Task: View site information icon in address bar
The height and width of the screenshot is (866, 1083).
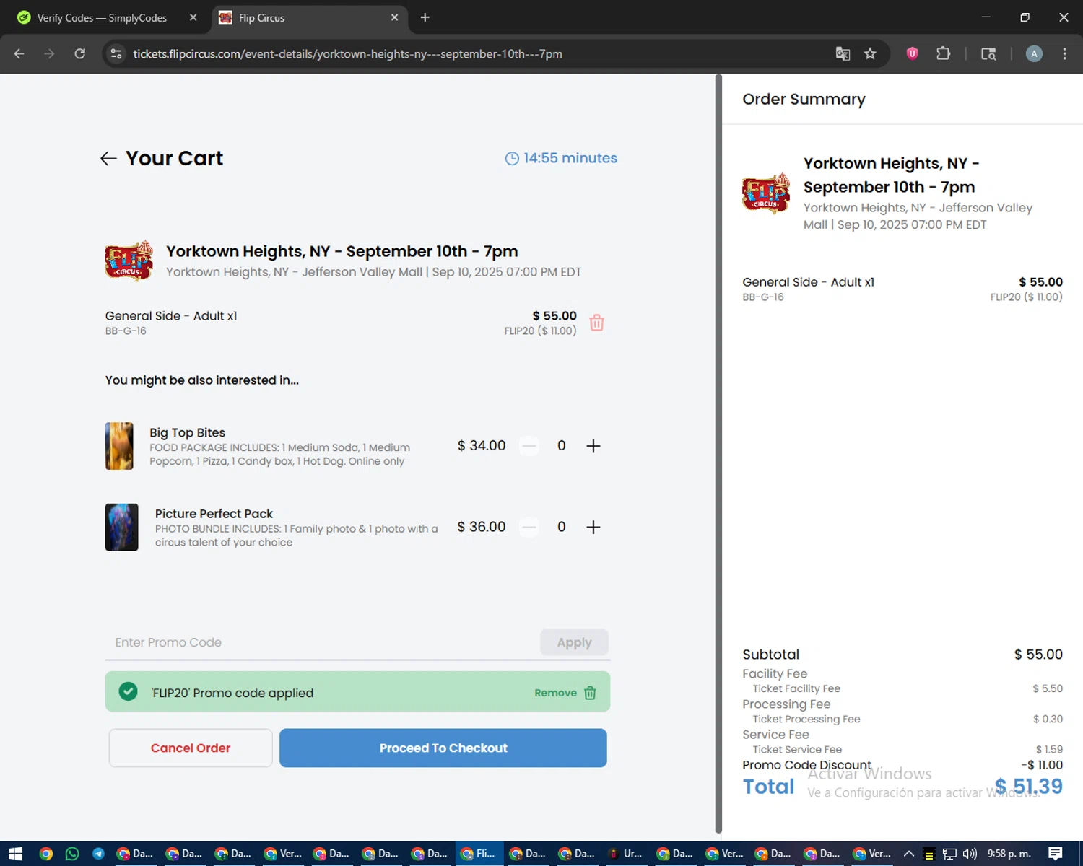Action: click(x=116, y=53)
